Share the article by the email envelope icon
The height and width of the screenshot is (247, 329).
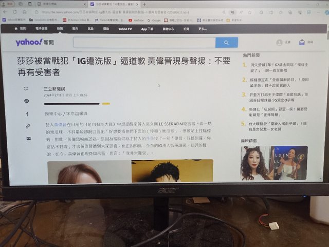(29, 139)
